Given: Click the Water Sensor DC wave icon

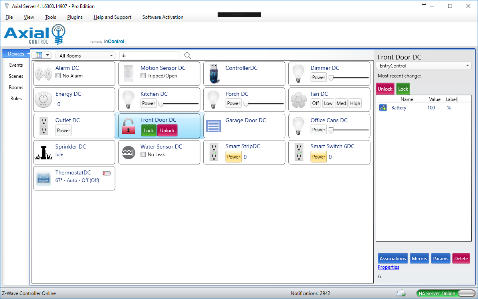Looking at the screenshot, I should [x=129, y=152].
